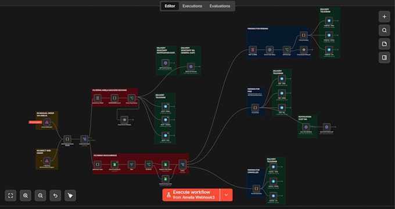Click the plus add-node button
Viewport: 395px width, 209px height.
click(384, 17)
